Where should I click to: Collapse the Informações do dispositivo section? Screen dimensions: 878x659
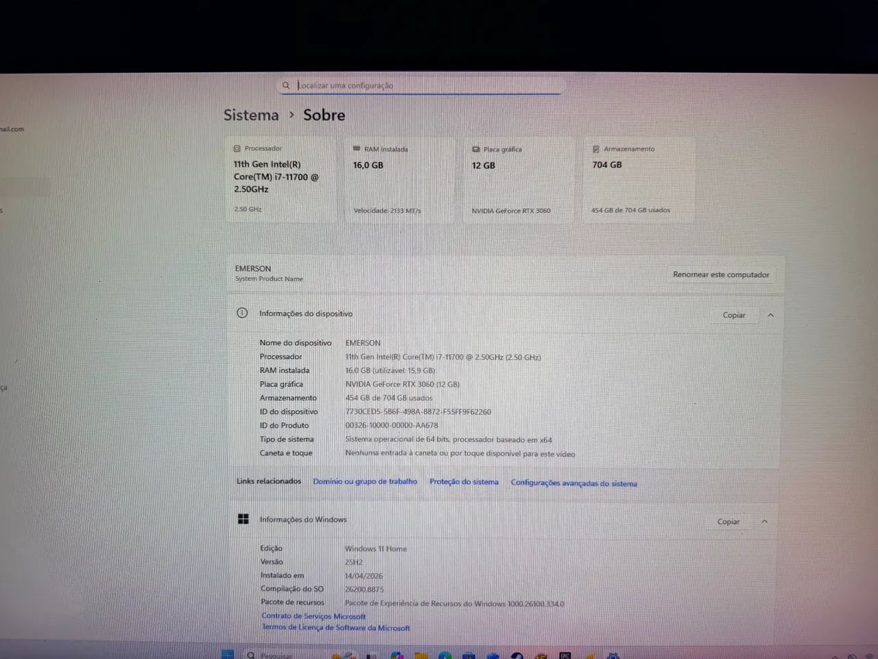point(770,315)
